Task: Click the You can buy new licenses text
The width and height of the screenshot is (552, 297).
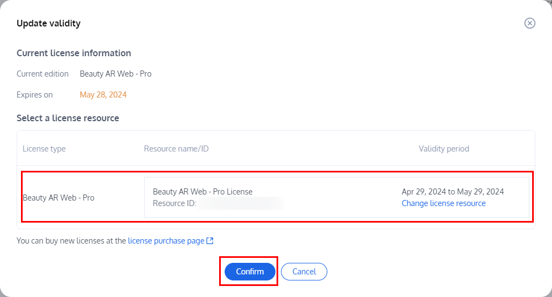Action: pos(71,241)
